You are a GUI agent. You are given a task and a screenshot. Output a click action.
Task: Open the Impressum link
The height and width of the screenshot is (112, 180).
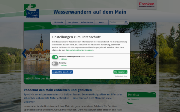(89, 50)
